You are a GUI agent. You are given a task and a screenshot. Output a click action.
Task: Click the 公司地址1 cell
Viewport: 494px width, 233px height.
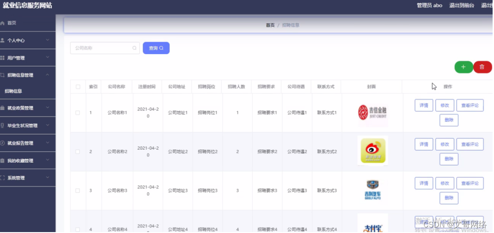tap(178, 113)
